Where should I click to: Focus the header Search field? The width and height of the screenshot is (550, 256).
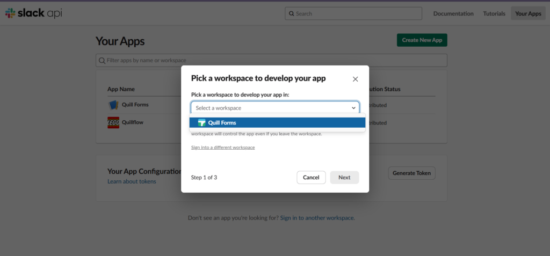point(353,13)
